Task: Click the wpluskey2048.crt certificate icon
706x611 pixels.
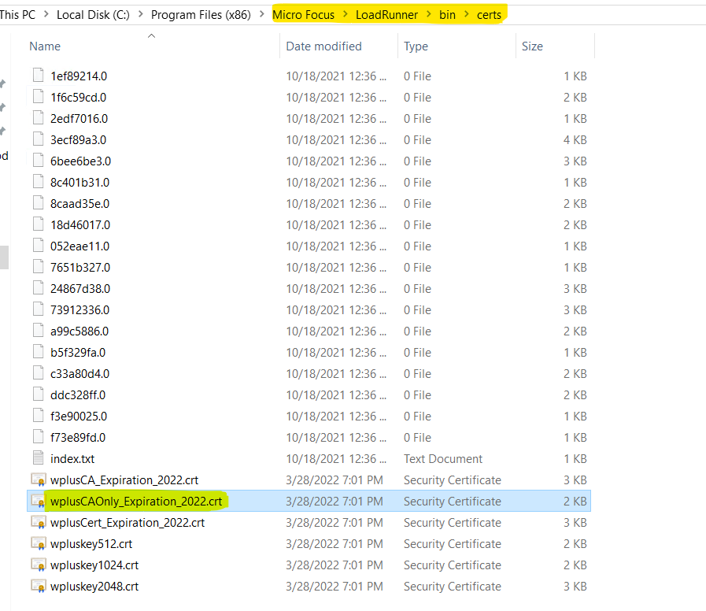Action: click(38, 586)
